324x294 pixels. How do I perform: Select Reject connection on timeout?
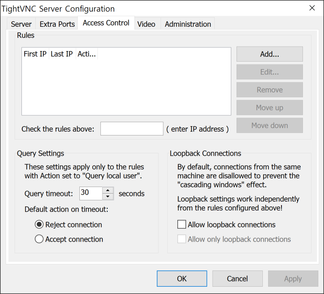click(x=39, y=224)
